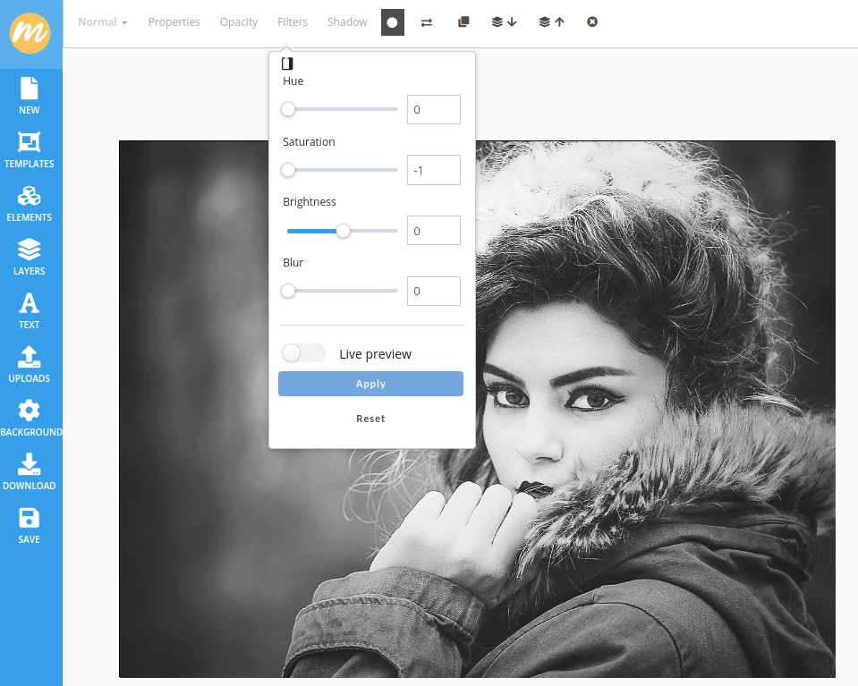Screen dimensions: 858x686
Task: Click the Hue value input field
Action: (433, 109)
